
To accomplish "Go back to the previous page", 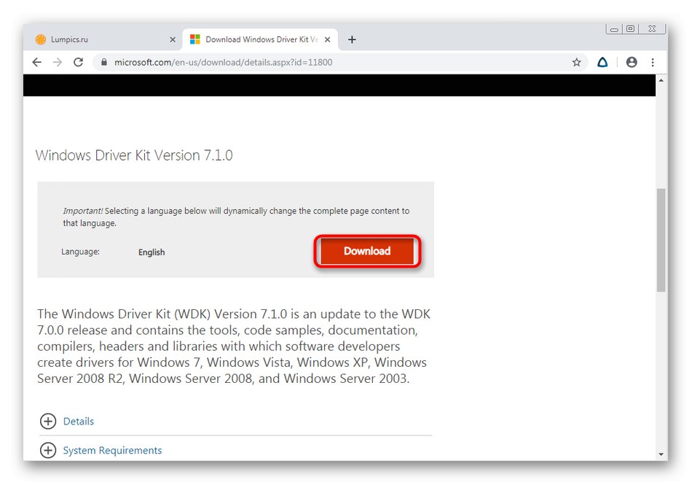I will (x=36, y=62).
